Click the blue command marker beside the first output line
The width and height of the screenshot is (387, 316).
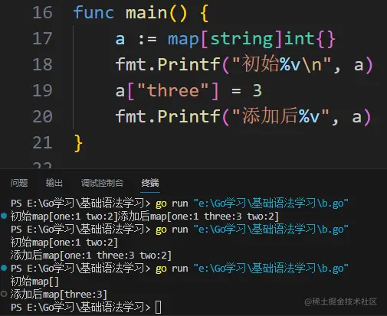(4, 216)
